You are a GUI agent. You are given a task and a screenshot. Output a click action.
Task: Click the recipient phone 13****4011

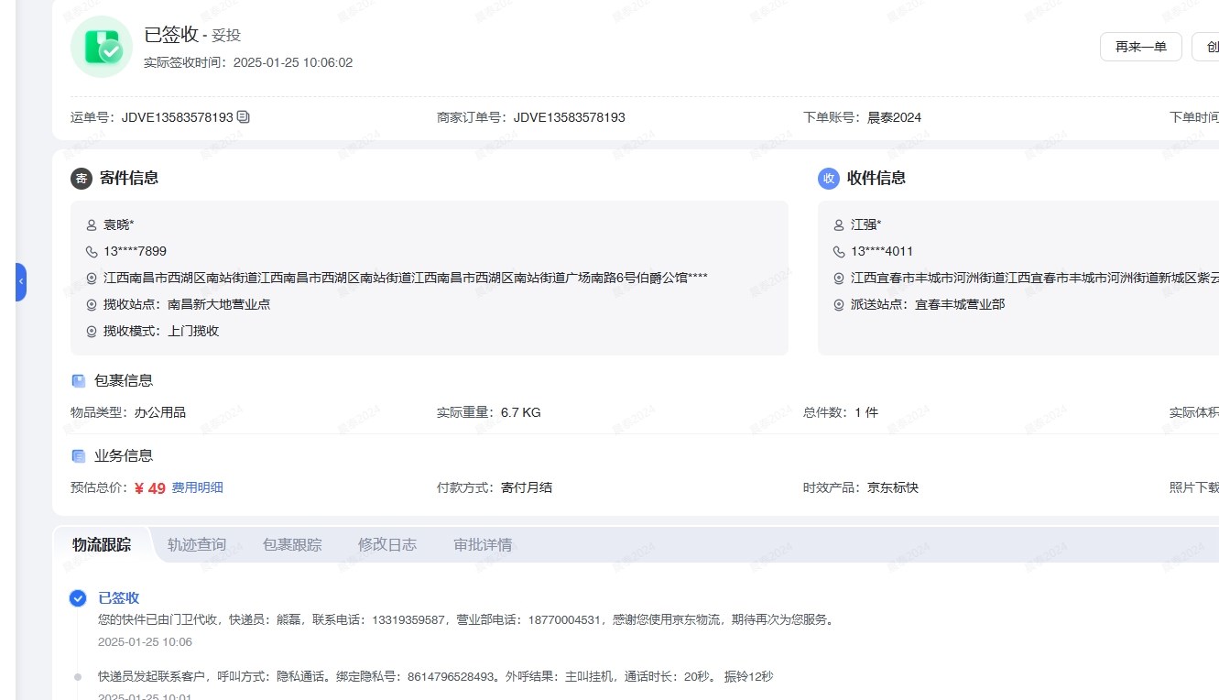(882, 251)
